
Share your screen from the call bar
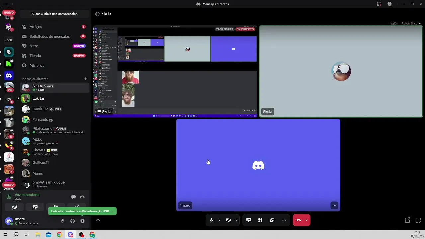pos(248,220)
